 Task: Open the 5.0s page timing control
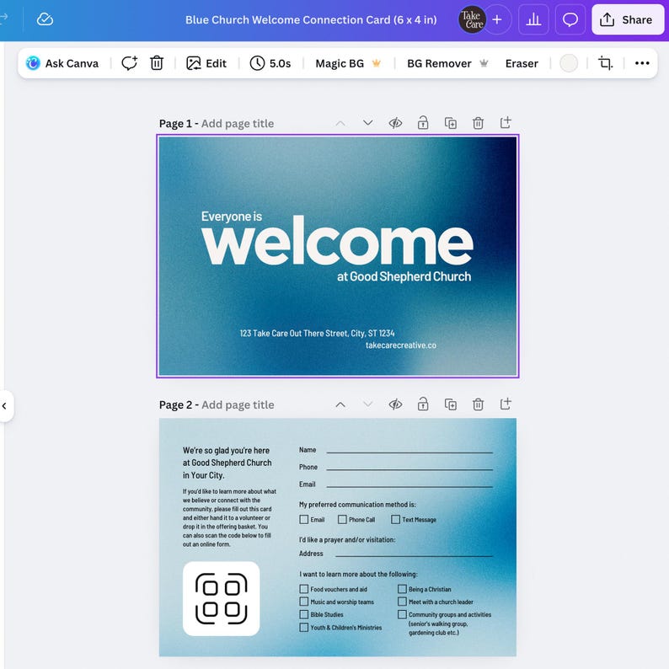[270, 63]
